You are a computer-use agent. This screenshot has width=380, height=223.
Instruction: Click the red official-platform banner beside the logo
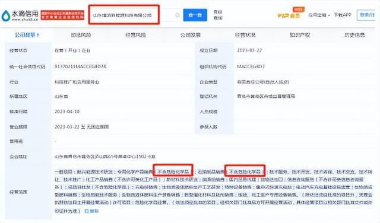pos(62,15)
